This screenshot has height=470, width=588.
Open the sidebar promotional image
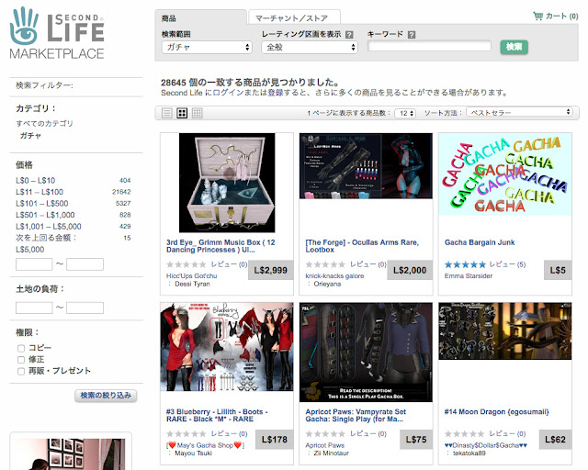pyautogui.click(x=70, y=453)
